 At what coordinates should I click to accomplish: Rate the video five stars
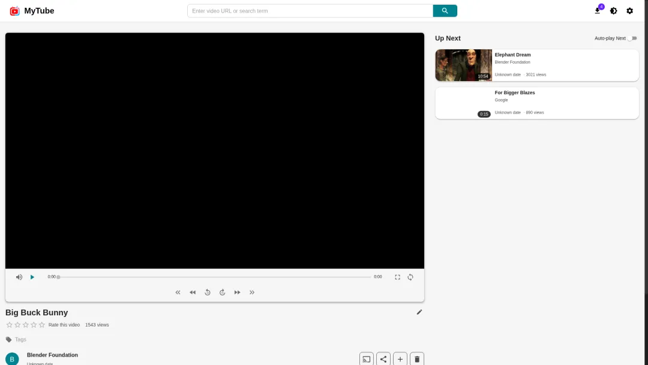[42, 325]
